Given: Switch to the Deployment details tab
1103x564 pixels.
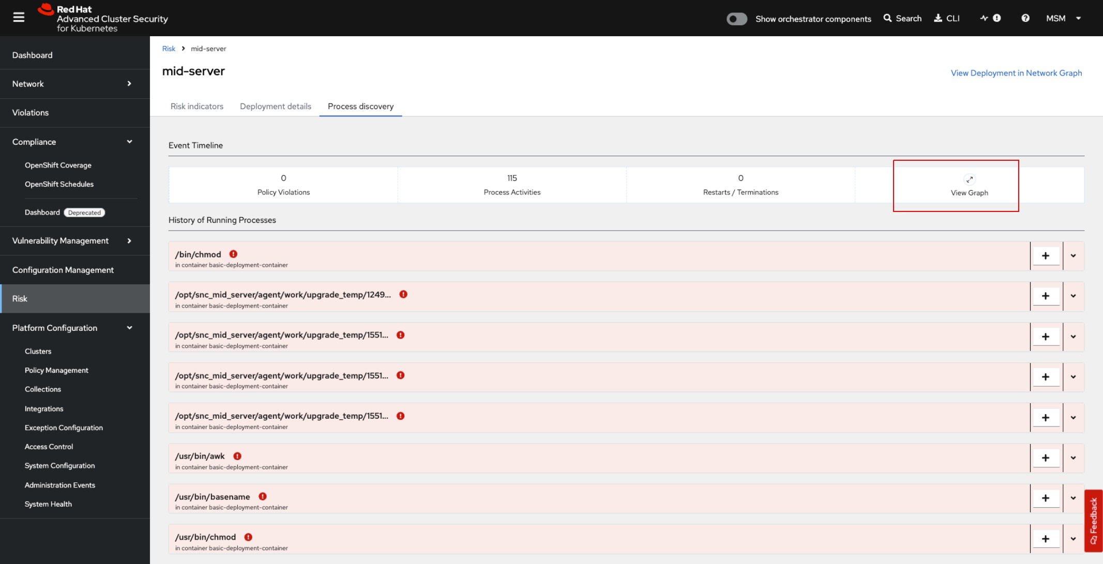Looking at the screenshot, I should [276, 106].
